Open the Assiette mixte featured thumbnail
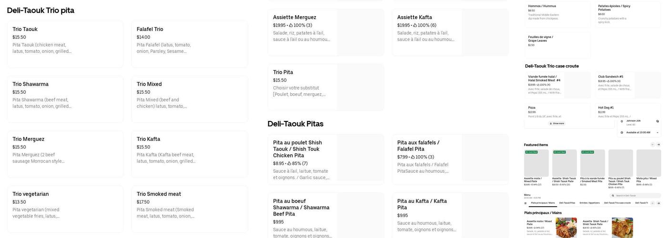Viewport: 667px width, 238px height. click(x=536, y=163)
